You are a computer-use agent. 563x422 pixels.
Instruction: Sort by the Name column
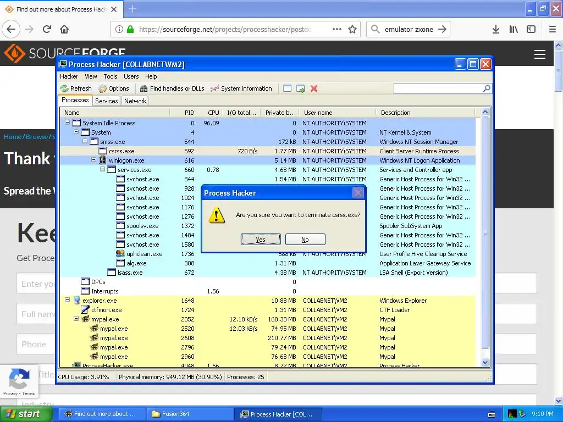coord(115,113)
